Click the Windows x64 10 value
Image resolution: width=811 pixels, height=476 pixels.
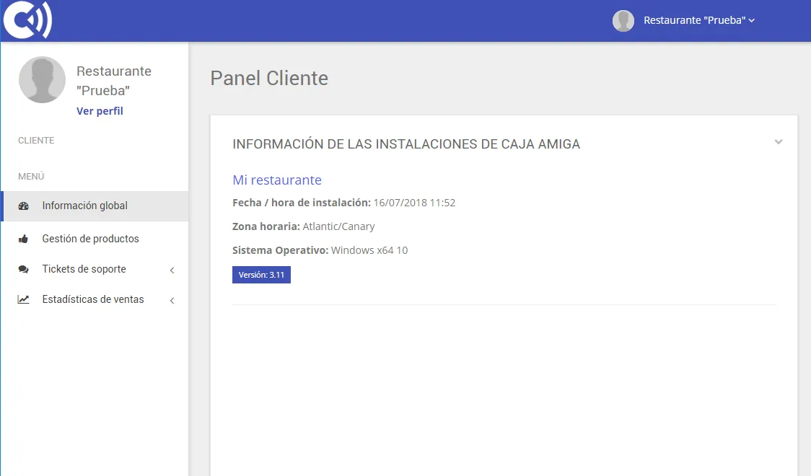(369, 250)
